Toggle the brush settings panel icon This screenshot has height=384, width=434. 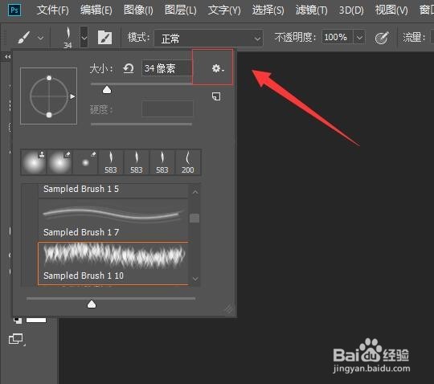click(x=105, y=38)
